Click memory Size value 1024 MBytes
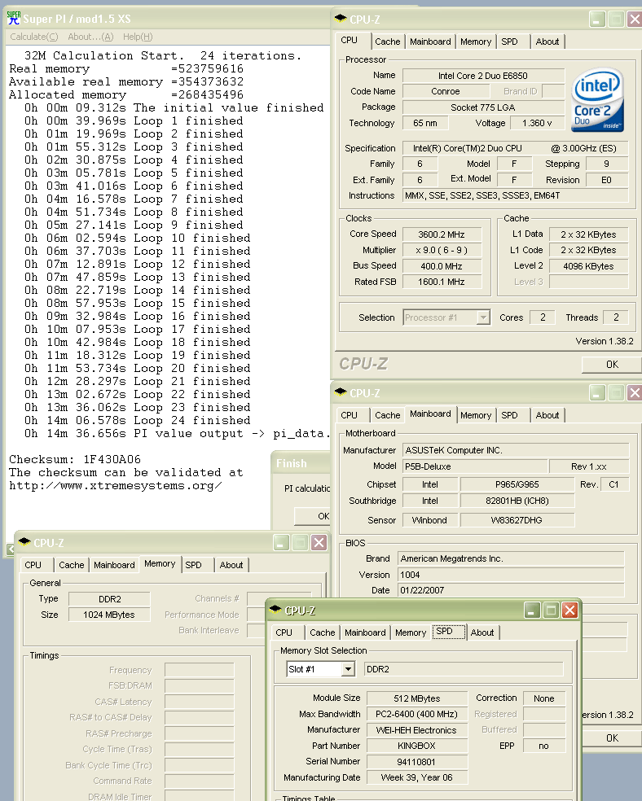 click(109, 615)
